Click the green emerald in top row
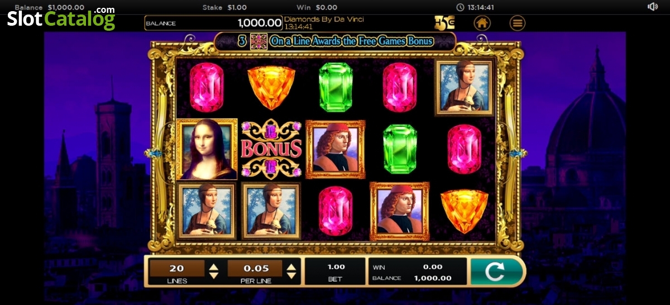Image resolution: width=670 pixels, height=305 pixels. tap(336, 87)
